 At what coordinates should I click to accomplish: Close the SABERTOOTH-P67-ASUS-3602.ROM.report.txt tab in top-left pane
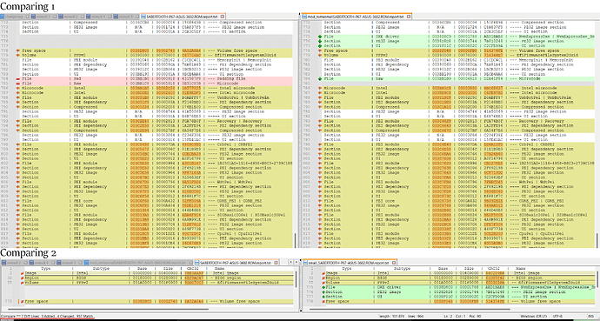[x=223, y=17]
